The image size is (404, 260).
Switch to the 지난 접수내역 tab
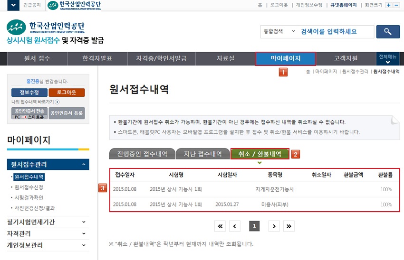(x=202, y=154)
